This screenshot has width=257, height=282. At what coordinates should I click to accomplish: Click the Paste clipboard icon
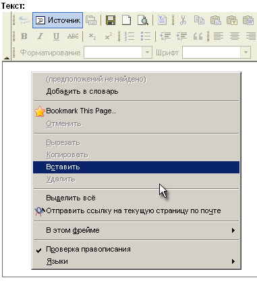(x=216, y=20)
